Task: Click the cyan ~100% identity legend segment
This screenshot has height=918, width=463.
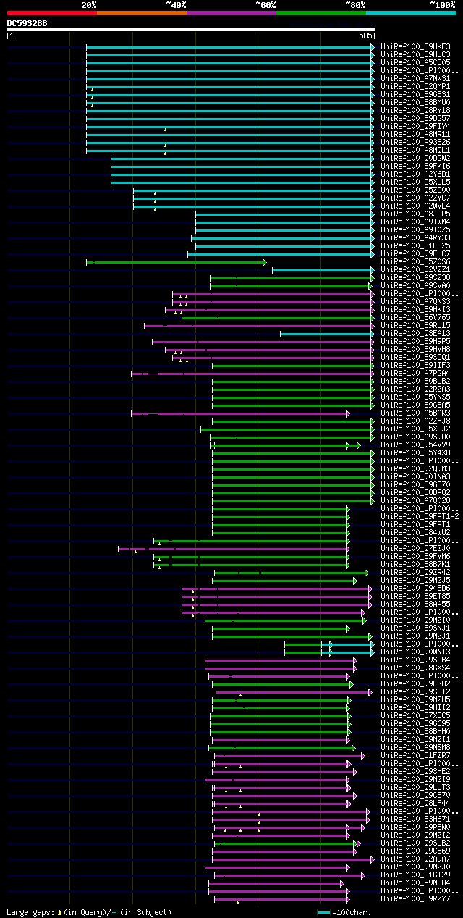Action: tap(411, 12)
